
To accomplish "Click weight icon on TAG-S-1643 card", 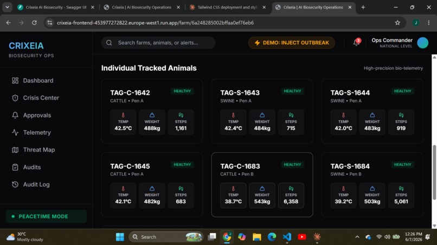I will coord(262,115).
